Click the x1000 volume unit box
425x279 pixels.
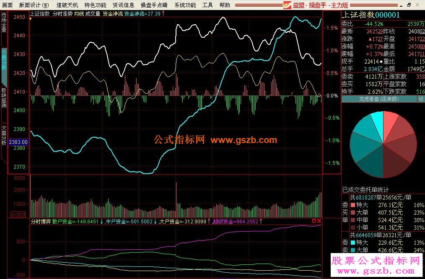pos(18,215)
